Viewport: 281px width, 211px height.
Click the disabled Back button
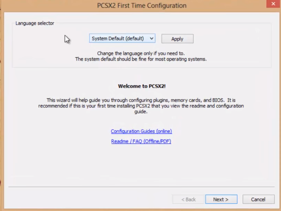(x=188, y=199)
